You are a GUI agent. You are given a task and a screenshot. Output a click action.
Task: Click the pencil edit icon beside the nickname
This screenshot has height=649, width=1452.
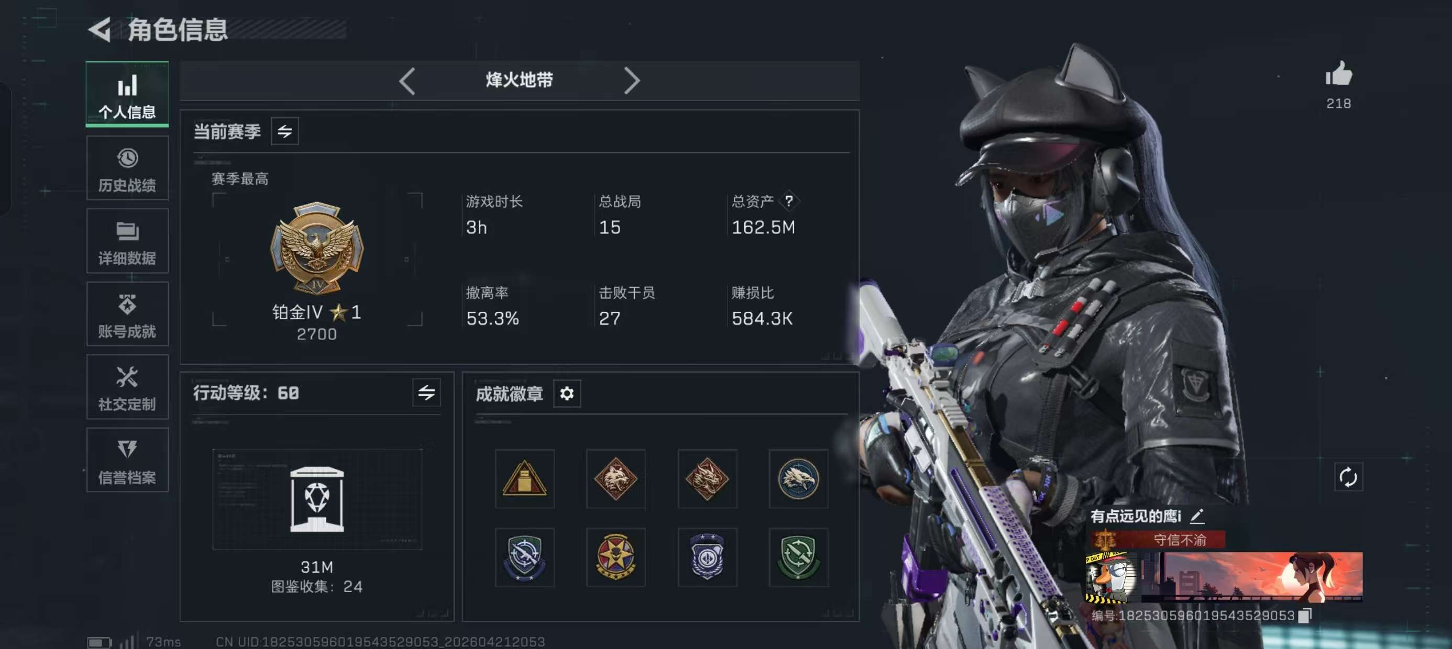1197,516
